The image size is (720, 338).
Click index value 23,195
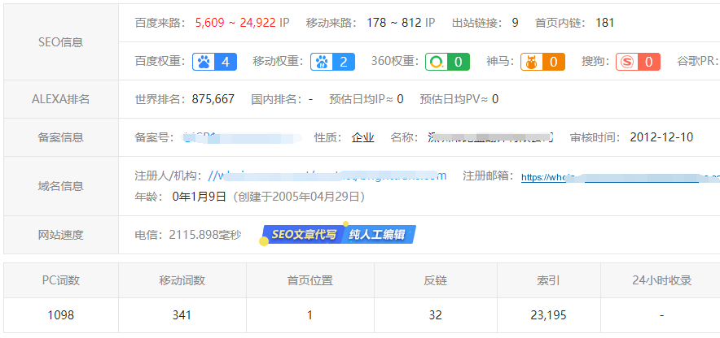pyautogui.click(x=548, y=315)
